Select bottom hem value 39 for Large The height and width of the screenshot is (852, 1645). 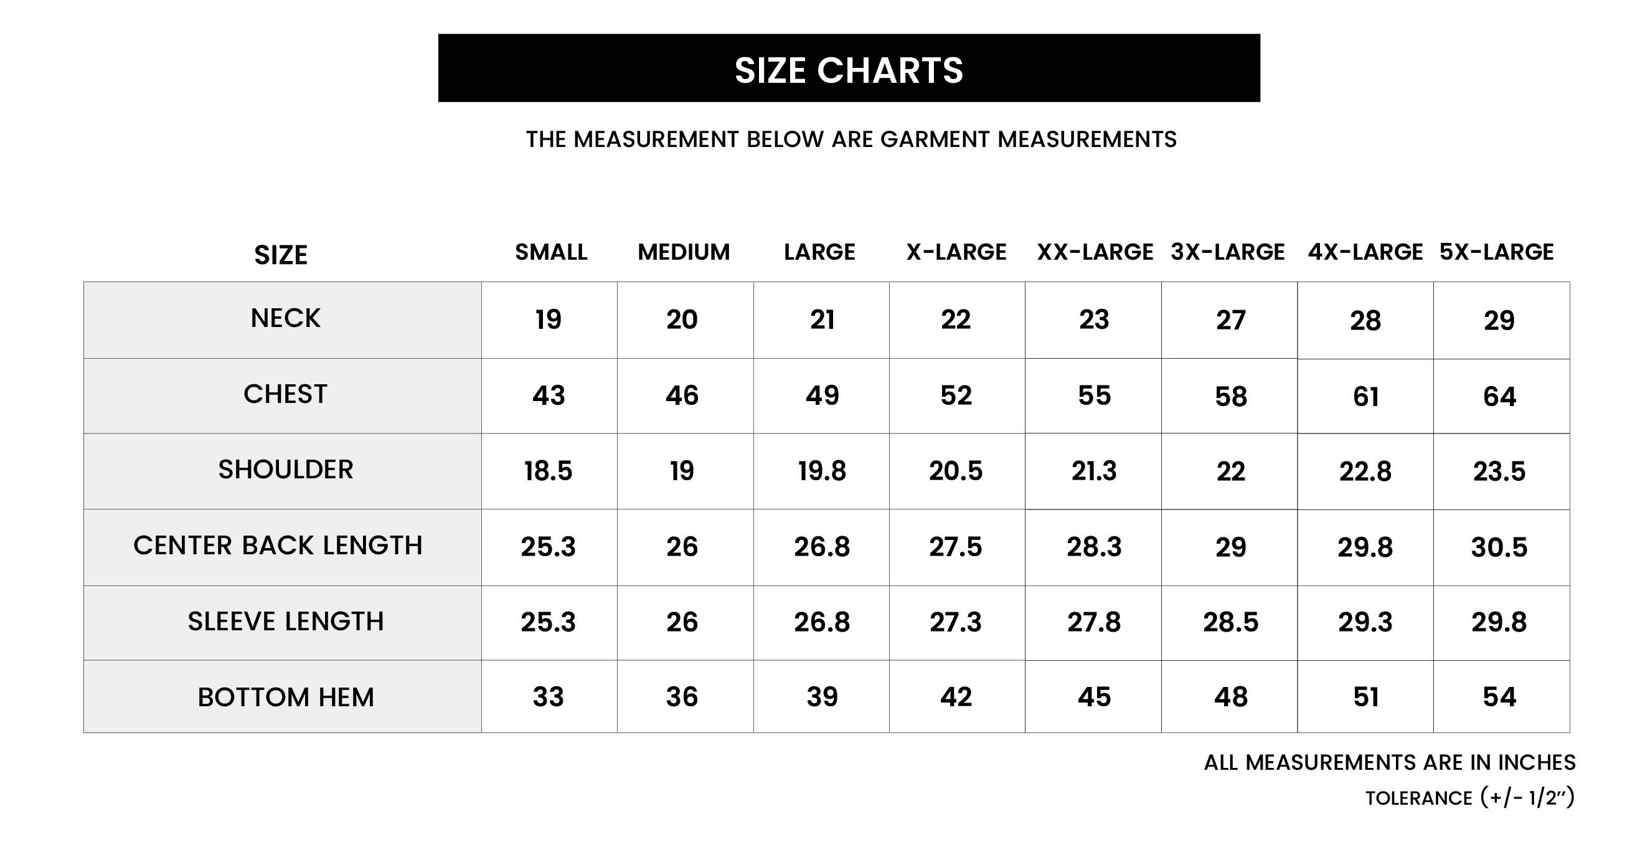coord(822,697)
